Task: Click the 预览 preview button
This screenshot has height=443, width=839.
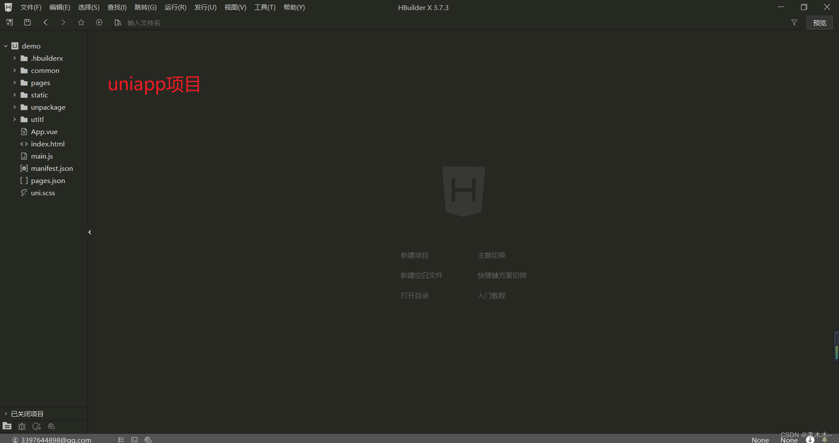Action: (x=819, y=23)
